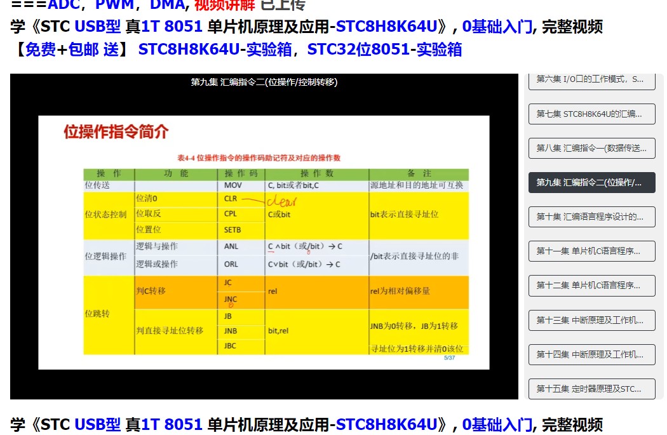Screen dimensions: 667x435
Task: Click the video player slide area
Action: [x=264, y=243]
